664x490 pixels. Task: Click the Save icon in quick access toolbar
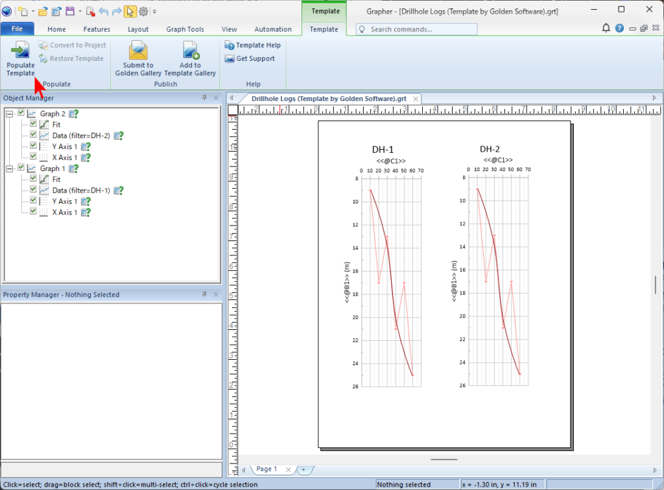pyautogui.click(x=69, y=11)
